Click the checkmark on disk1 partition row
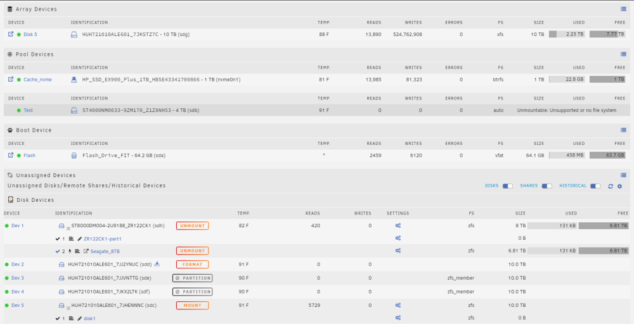The image size is (634, 324). (58, 318)
